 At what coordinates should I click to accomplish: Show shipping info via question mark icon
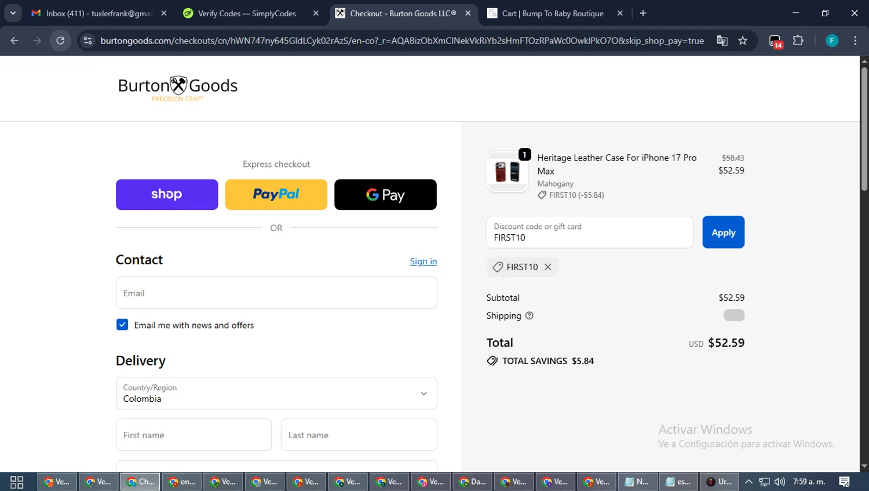[529, 315]
